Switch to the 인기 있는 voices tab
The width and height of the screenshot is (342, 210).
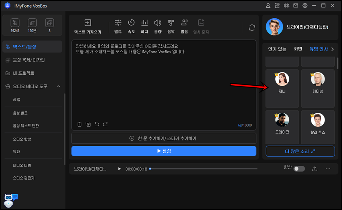[277, 49]
